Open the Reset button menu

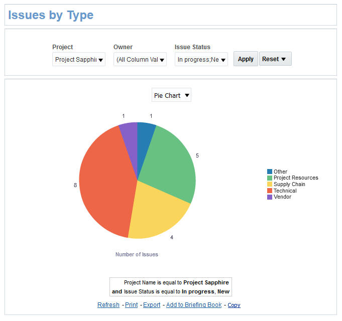(x=275, y=59)
